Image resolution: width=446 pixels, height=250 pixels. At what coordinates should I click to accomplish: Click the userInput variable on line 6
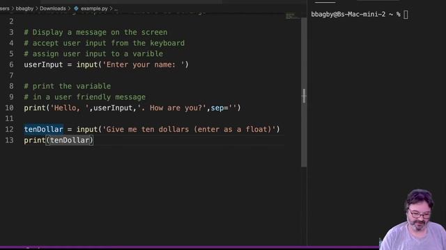point(43,65)
